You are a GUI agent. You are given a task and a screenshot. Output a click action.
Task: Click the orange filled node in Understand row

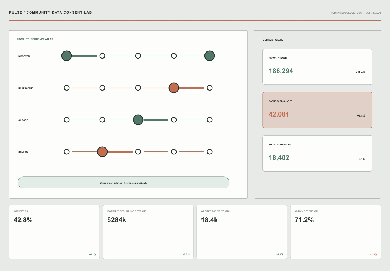point(174,88)
